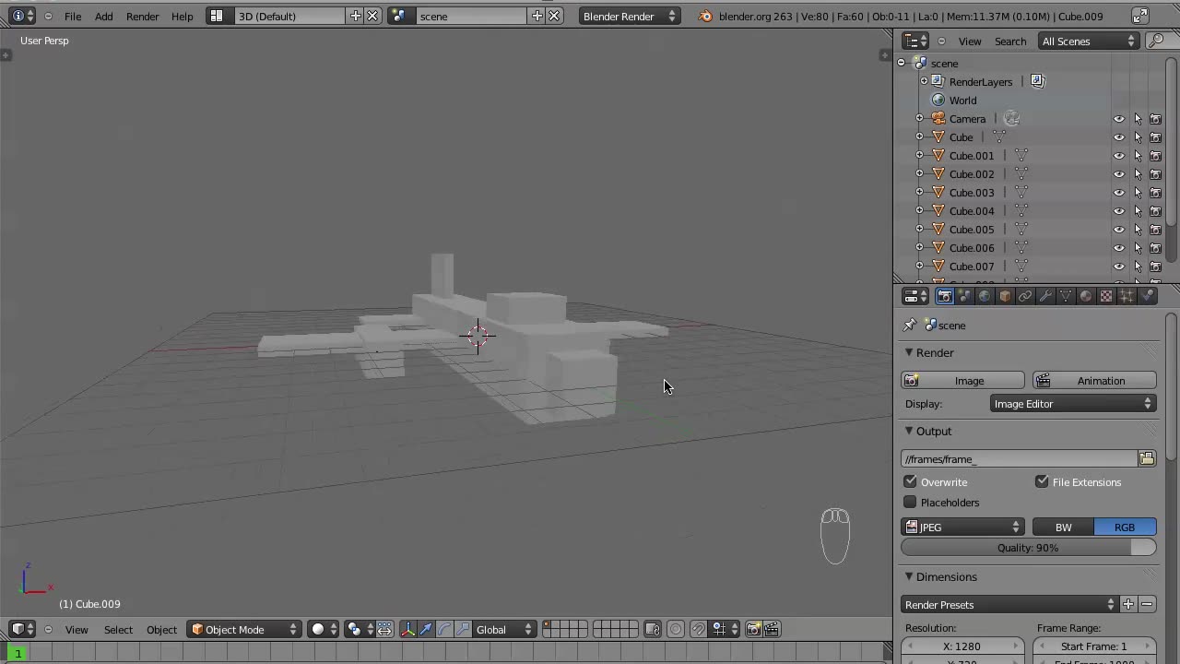Hide Cube.001 using eye icon
Viewport: 1180px width, 664px height.
click(x=1119, y=156)
